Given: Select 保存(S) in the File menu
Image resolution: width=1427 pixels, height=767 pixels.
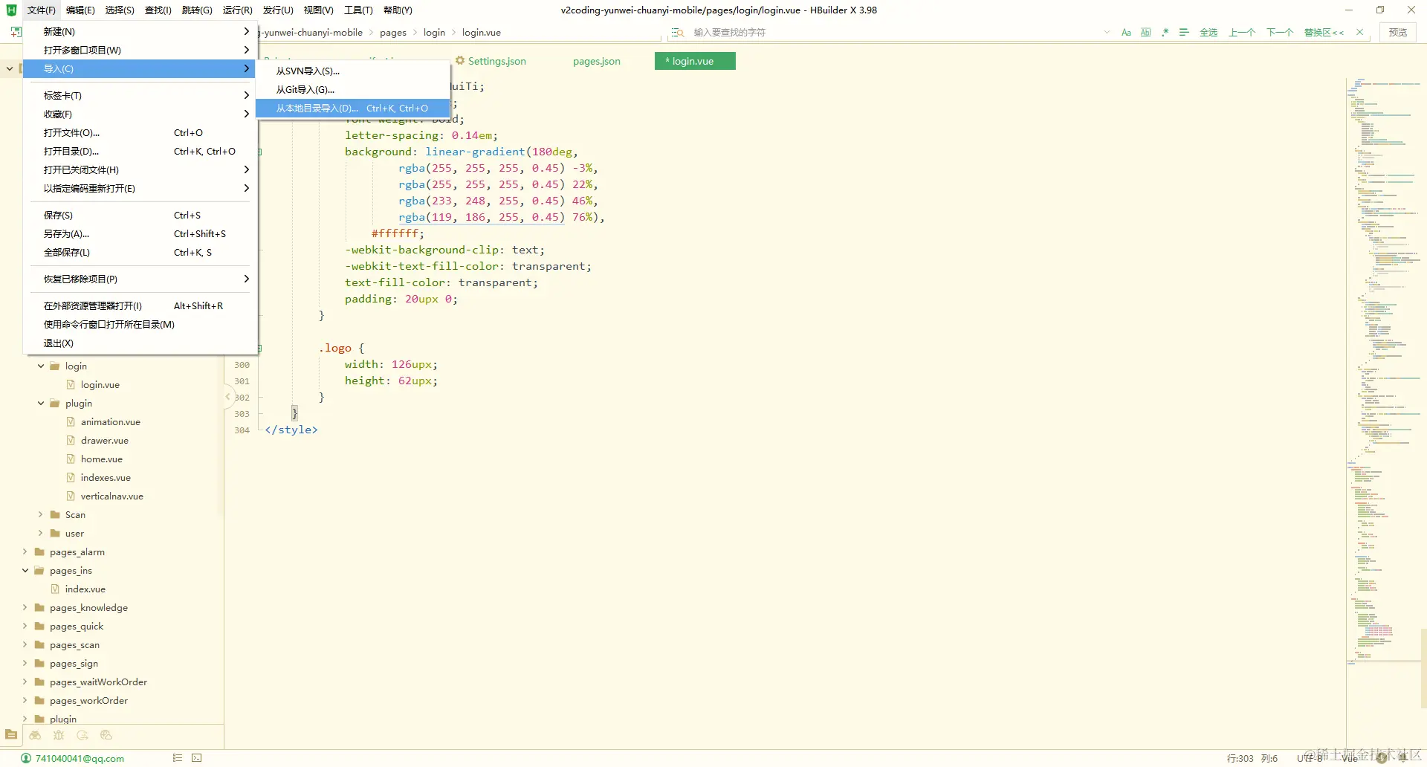Looking at the screenshot, I should (x=140, y=216).
